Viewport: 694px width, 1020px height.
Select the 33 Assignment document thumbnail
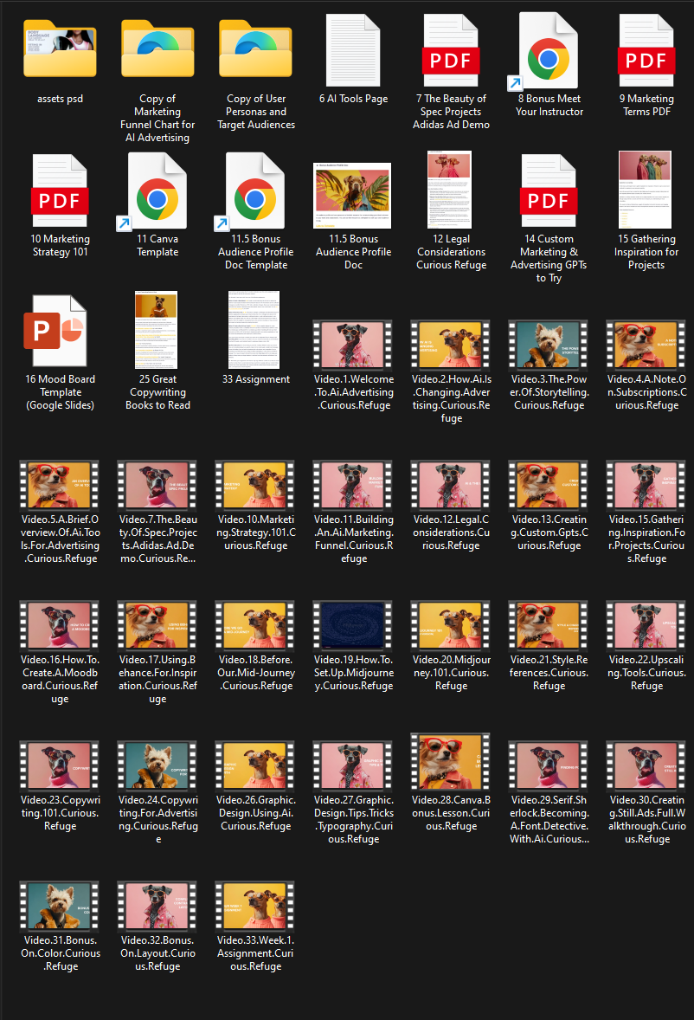[x=255, y=331]
